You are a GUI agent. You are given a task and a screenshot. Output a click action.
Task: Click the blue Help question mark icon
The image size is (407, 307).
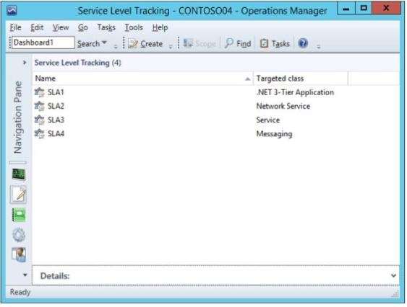[x=303, y=43]
